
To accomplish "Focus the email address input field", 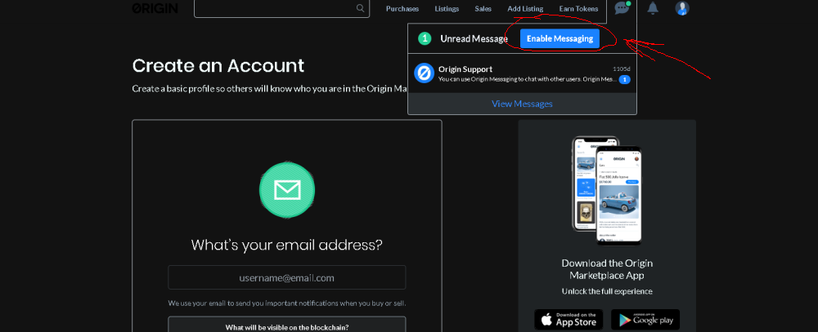I will pos(287,277).
